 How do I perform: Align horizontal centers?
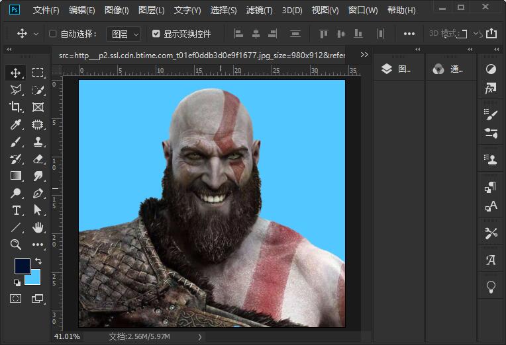point(256,34)
